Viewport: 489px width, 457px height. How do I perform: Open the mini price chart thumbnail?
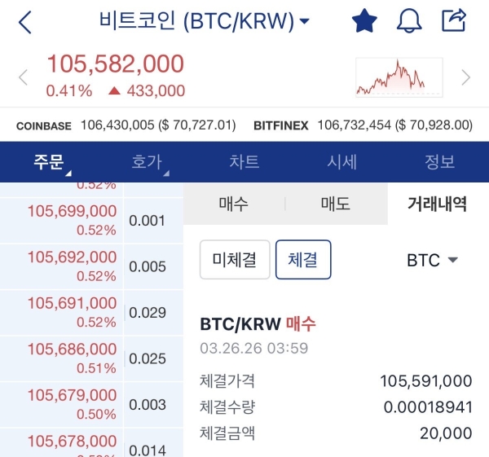coord(399,77)
